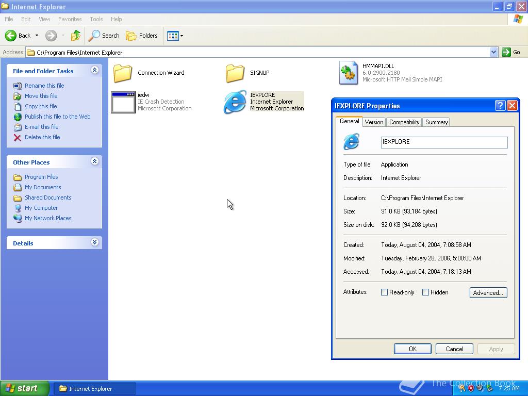Click the Forward arrow toolbar icon

pos(51,36)
